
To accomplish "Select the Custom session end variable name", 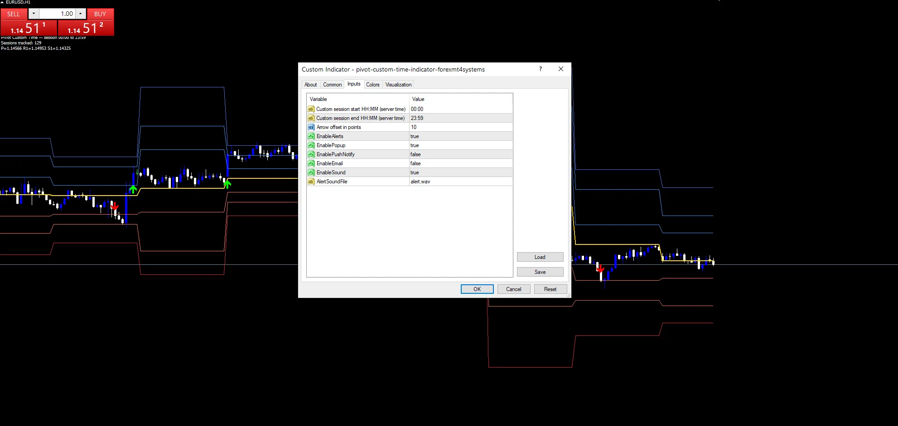I will tap(360, 118).
